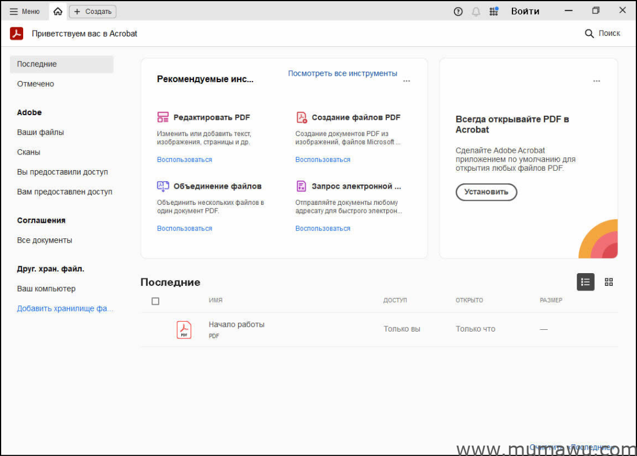Switch to grid thumbnail view
The height and width of the screenshot is (456, 637).
click(x=609, y=282)
